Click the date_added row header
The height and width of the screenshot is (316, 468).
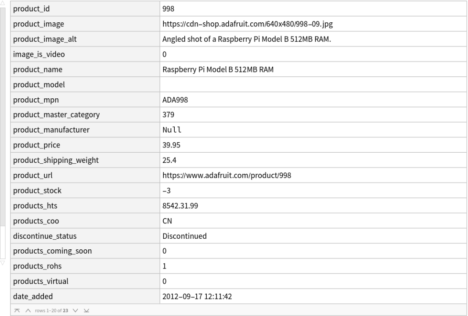point(83,297)
